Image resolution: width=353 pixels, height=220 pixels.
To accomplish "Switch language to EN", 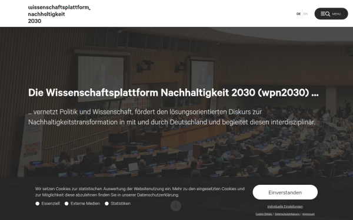I will click(x=305, y=14).
